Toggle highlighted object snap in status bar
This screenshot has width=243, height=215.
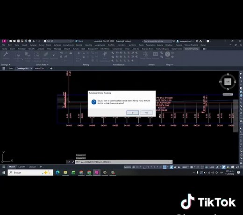164,167
